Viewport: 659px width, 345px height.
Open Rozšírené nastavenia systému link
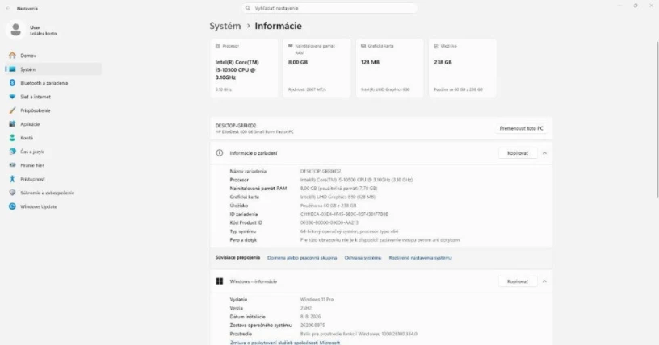coord(420,258)
